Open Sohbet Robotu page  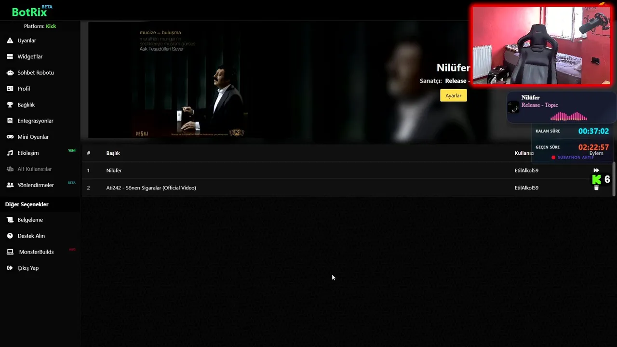click(x=36, y=73)
